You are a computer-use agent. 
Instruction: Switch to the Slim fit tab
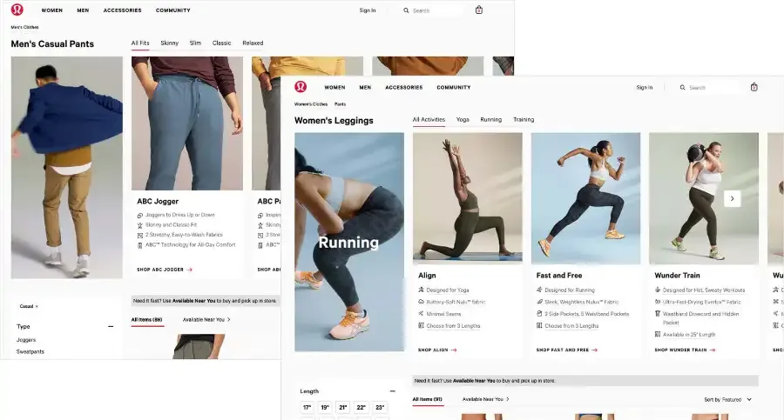tap(195, 43)
